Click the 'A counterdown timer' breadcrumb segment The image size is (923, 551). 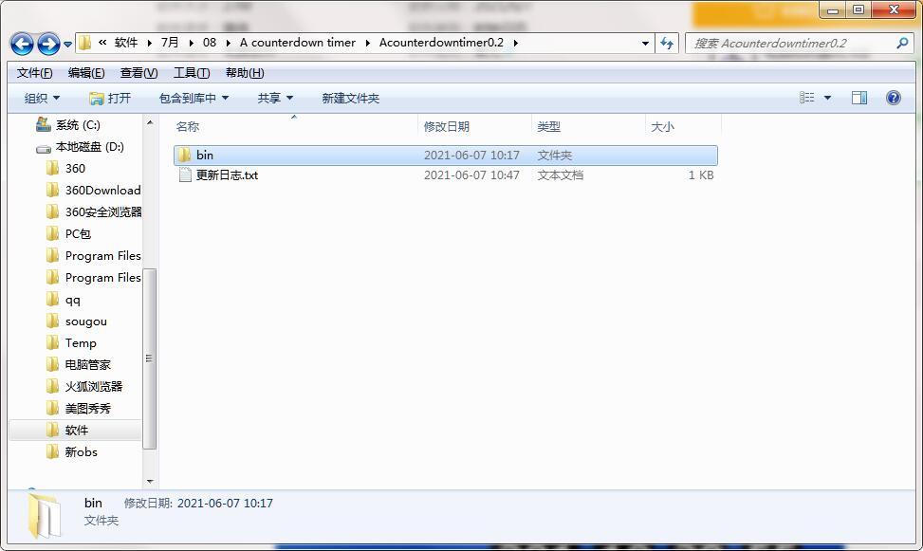pyautogui.click(x=297, y=43)
